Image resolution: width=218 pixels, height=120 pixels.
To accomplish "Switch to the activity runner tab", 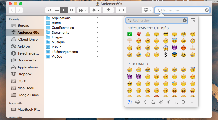I will coord(168,102).
